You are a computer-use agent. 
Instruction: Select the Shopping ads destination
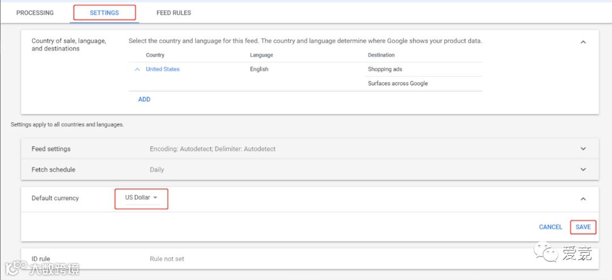coord(385,70)
